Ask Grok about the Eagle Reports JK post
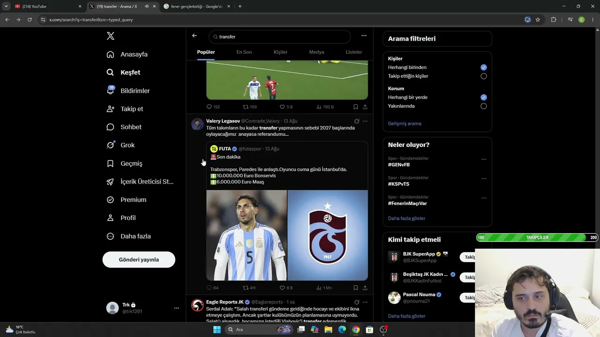 click(357, 302)
